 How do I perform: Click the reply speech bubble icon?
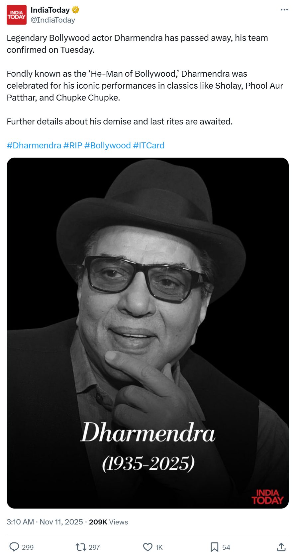tap(14, 547)
